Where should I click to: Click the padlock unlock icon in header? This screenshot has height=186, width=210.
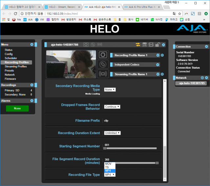click(x=157, y=45)
